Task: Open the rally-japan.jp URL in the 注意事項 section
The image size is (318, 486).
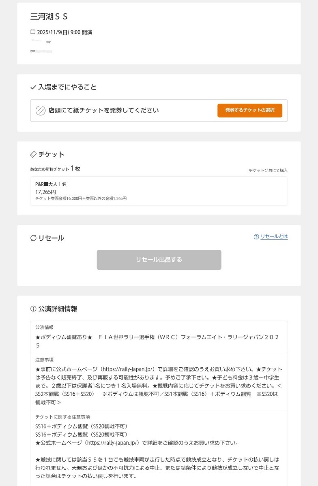Action: tap(127, 369)
